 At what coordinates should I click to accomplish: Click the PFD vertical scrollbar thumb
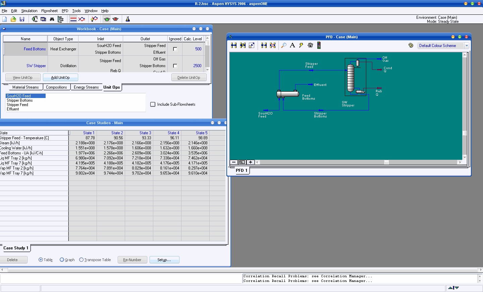click(x=465, y=133)
